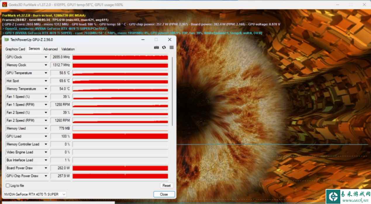This screenshot has height=204, width=371.
Task: Click the TechPowerUp GPU-Z 2.56.0 window title
Action: pos(32,40)
